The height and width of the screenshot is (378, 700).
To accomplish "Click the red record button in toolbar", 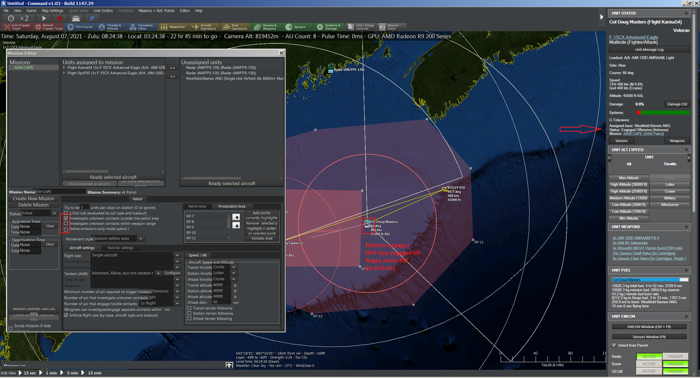I will pos(60,18).
